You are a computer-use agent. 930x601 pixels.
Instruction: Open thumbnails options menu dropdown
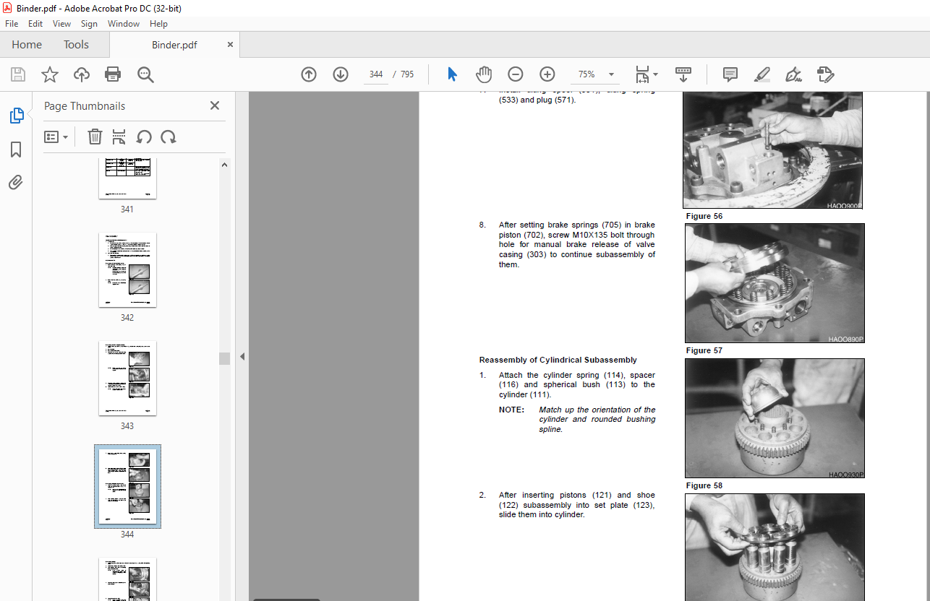coord(56,137)
